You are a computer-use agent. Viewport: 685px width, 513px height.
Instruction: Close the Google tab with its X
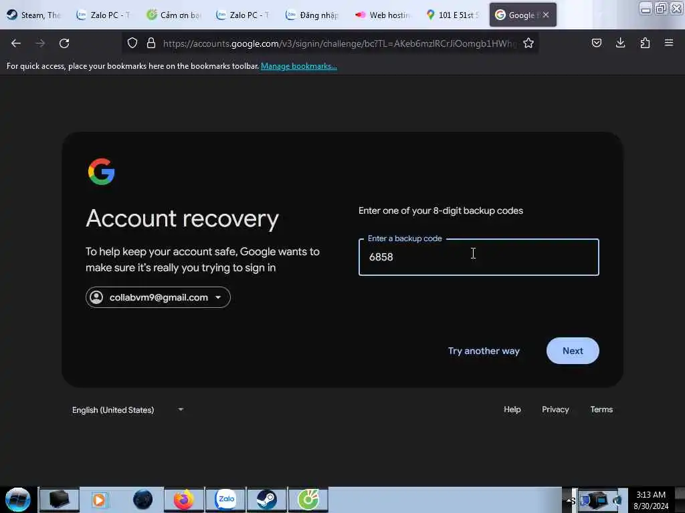(x=546, y=15)
